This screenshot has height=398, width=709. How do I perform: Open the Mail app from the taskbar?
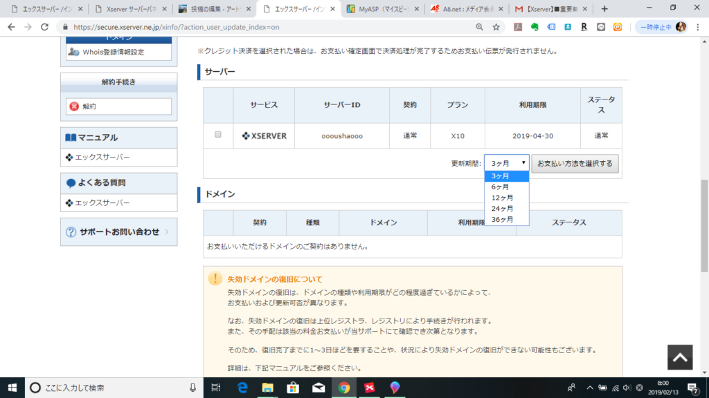(318, 388)
